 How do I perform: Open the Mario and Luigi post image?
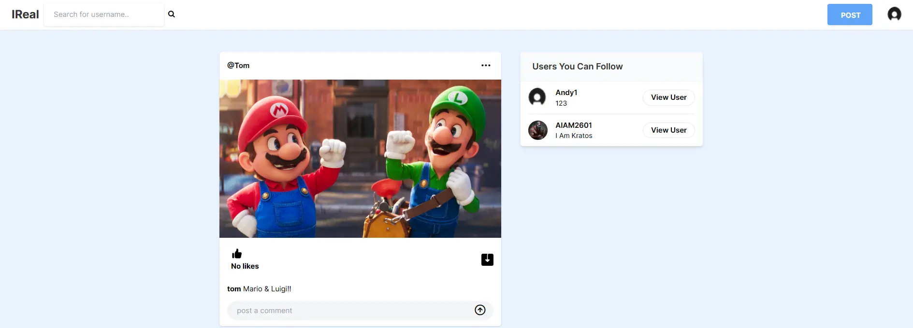tap(360, 159)
